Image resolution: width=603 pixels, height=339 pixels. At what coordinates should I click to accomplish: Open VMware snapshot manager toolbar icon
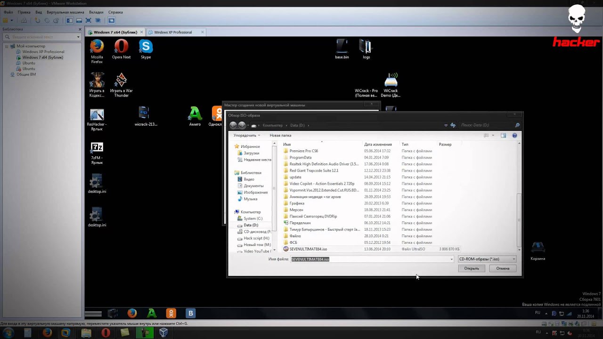pyautogui.click(x=56, y=20)
